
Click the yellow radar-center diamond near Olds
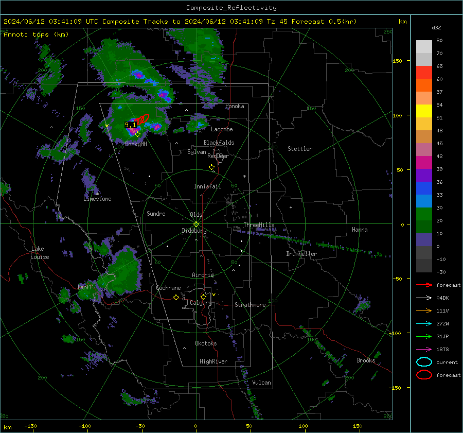tap(196, 224)
